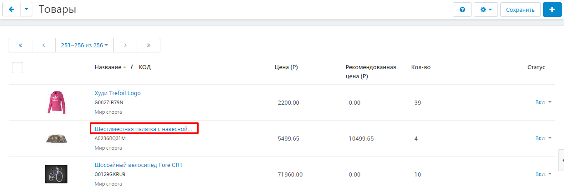Viewport: 564px width, 192px height.
Task: Jump to last page with double-right arrows
Action: pos(149,45)
